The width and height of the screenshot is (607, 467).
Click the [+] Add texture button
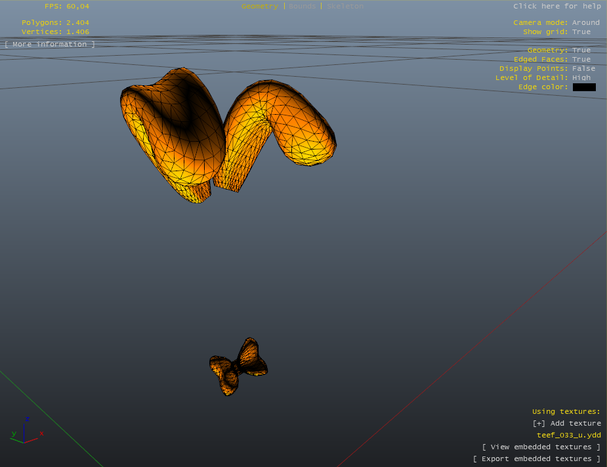[567, 423]
